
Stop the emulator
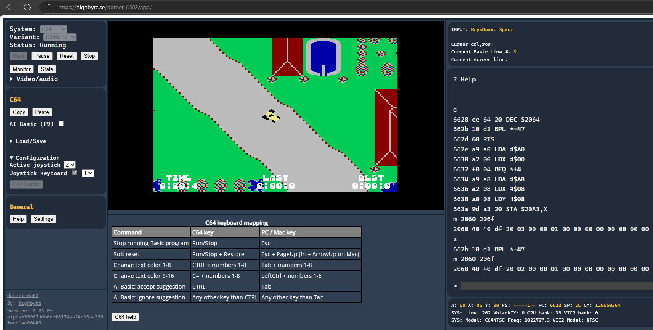pyautogui.click(x=90, y=56)
